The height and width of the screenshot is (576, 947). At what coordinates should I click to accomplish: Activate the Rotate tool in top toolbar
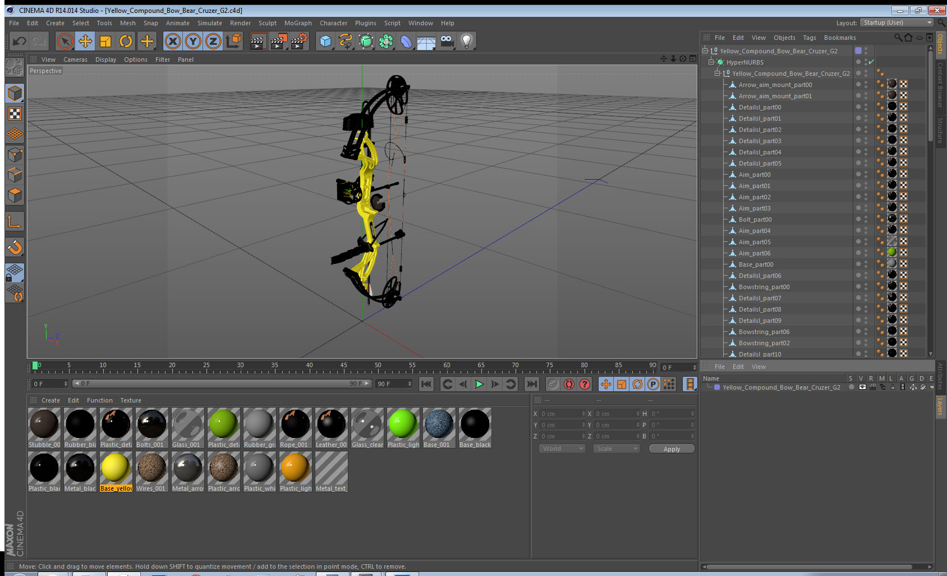(126, 41)
